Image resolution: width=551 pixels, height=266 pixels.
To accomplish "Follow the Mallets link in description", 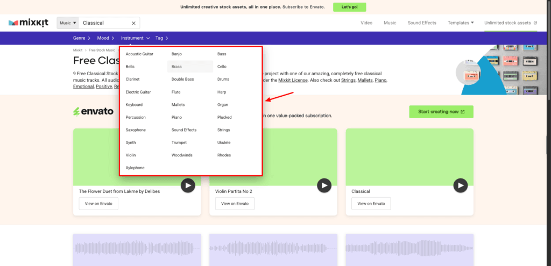I will pyautogui.click(x=365, y=81).
